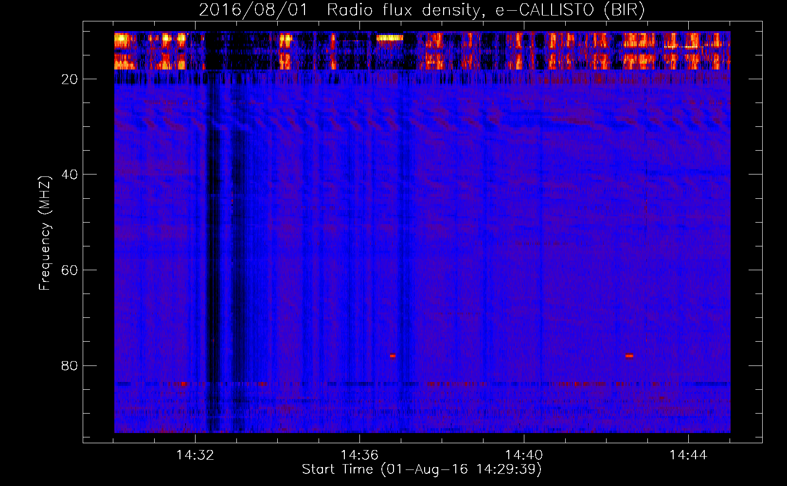Click the '14:40' time tick label
This screenshot has width=787, height=486.
pos(524,455)
